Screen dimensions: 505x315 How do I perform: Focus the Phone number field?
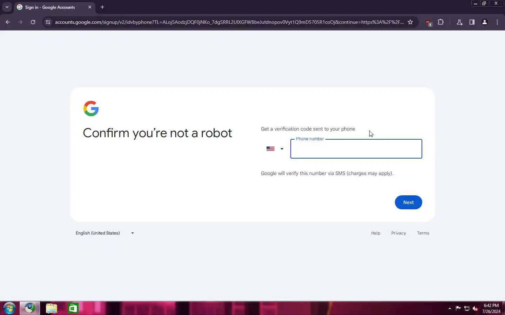coord(356,149)
